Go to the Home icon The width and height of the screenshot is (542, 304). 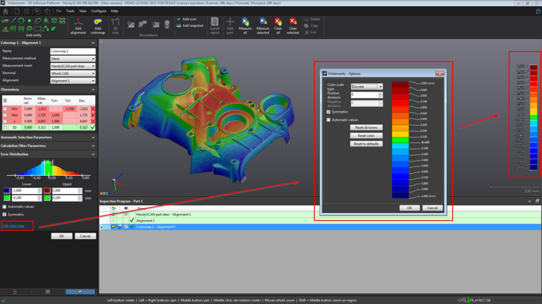click(6, 11)
